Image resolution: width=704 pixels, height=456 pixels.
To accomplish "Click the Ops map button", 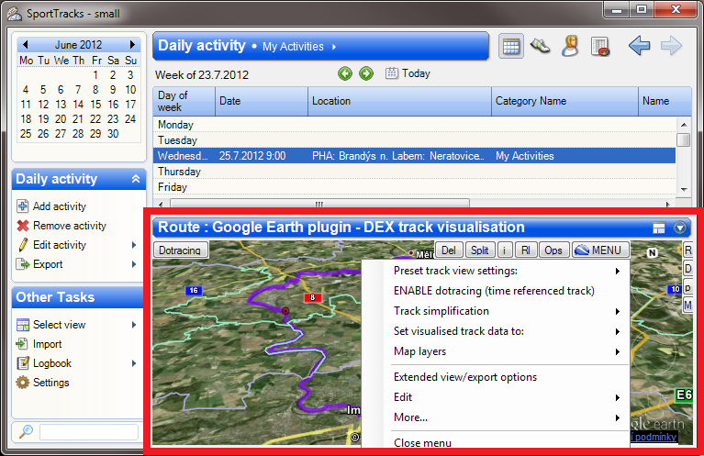I will [x=553, y=250].
